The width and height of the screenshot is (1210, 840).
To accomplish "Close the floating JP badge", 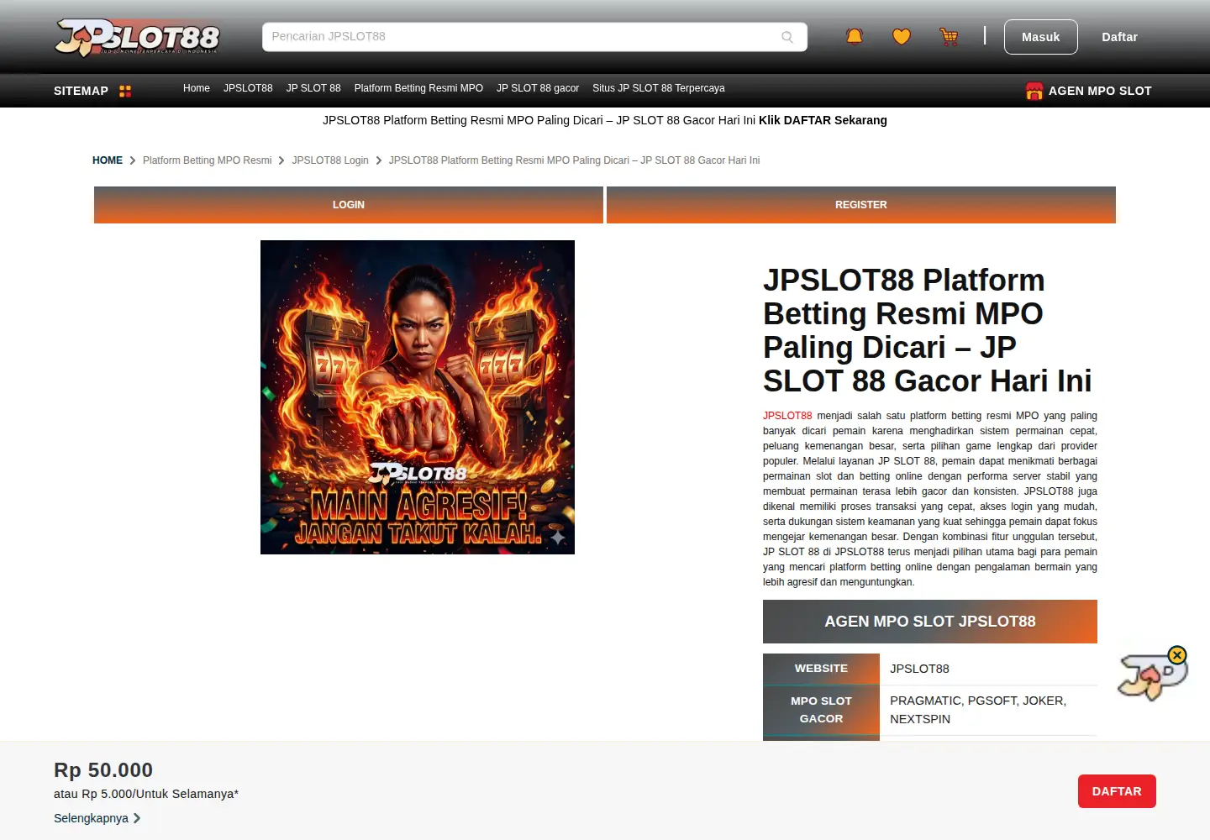I will [x=1177, y=655].
